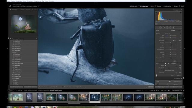Switch mask mode to Создать
The height and width of the screenshot is (108, 192).
[173, 31]
